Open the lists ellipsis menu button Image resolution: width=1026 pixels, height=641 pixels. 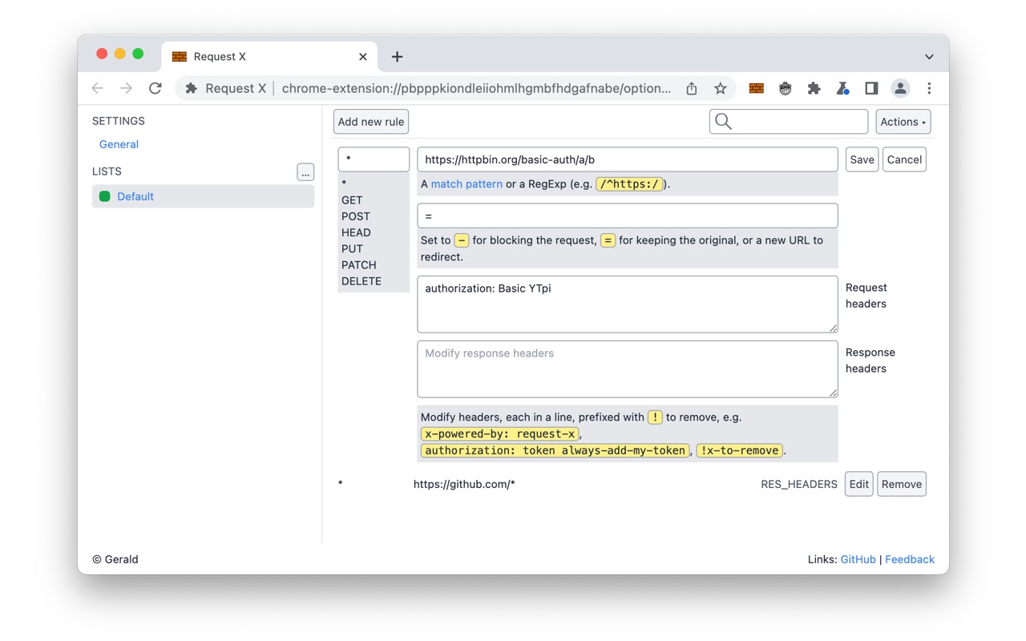[x=305, y=172]
